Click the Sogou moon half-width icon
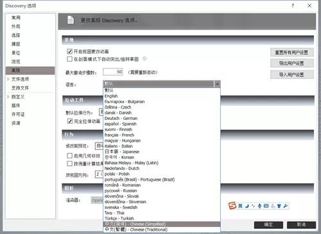 click(x=247, y=206)
